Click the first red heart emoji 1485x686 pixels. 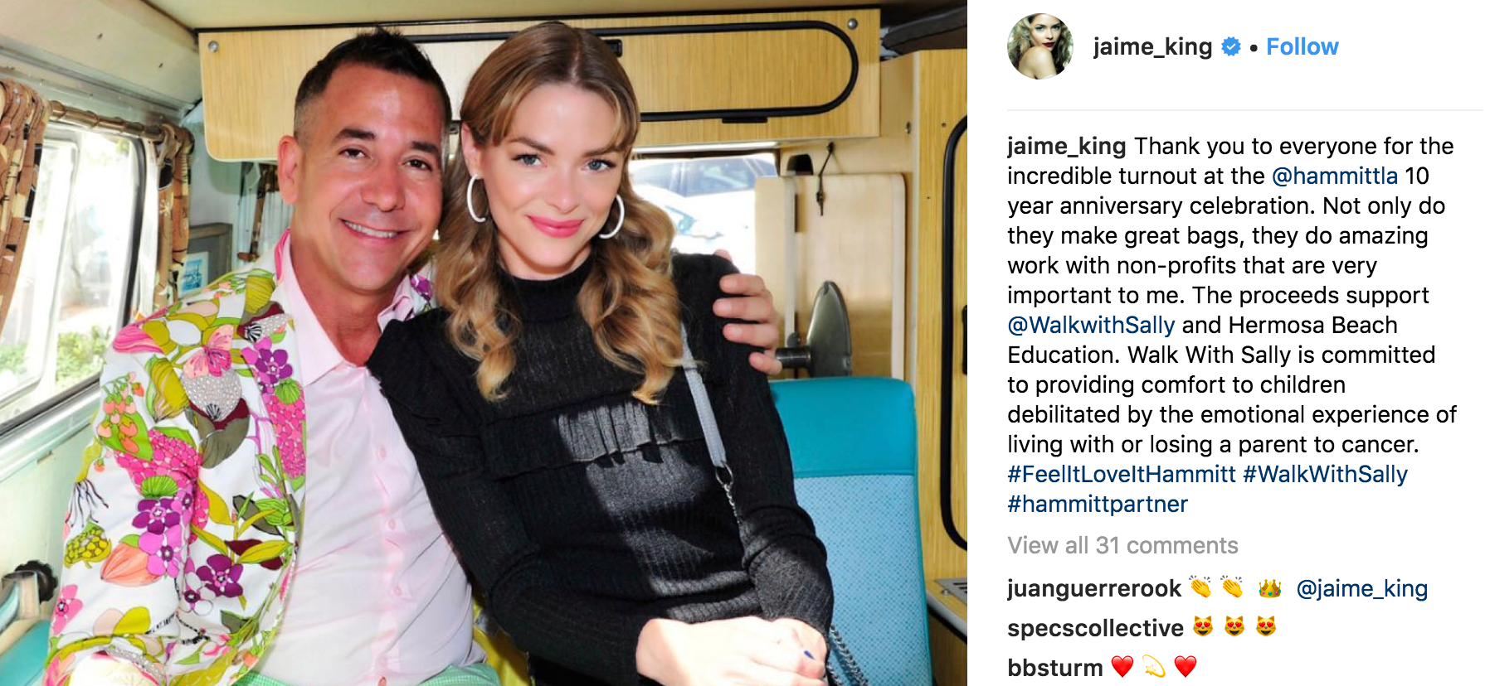click(1122, 666)
